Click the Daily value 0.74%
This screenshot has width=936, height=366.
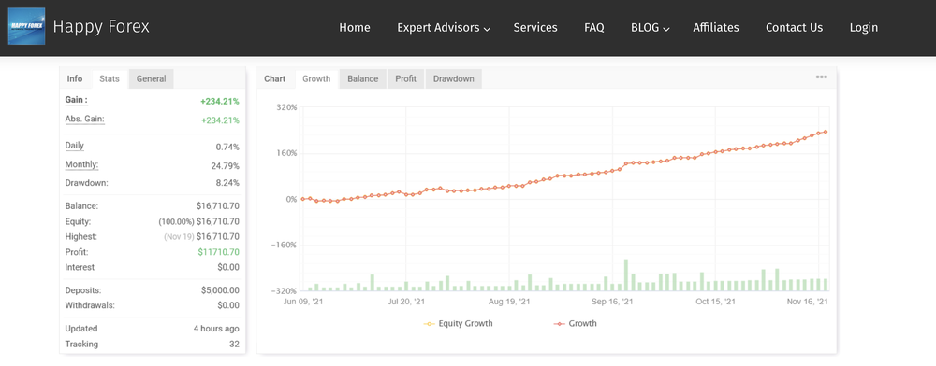tap(227, 147)
